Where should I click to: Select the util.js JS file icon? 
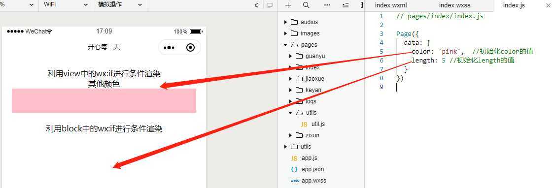[304, 125]
